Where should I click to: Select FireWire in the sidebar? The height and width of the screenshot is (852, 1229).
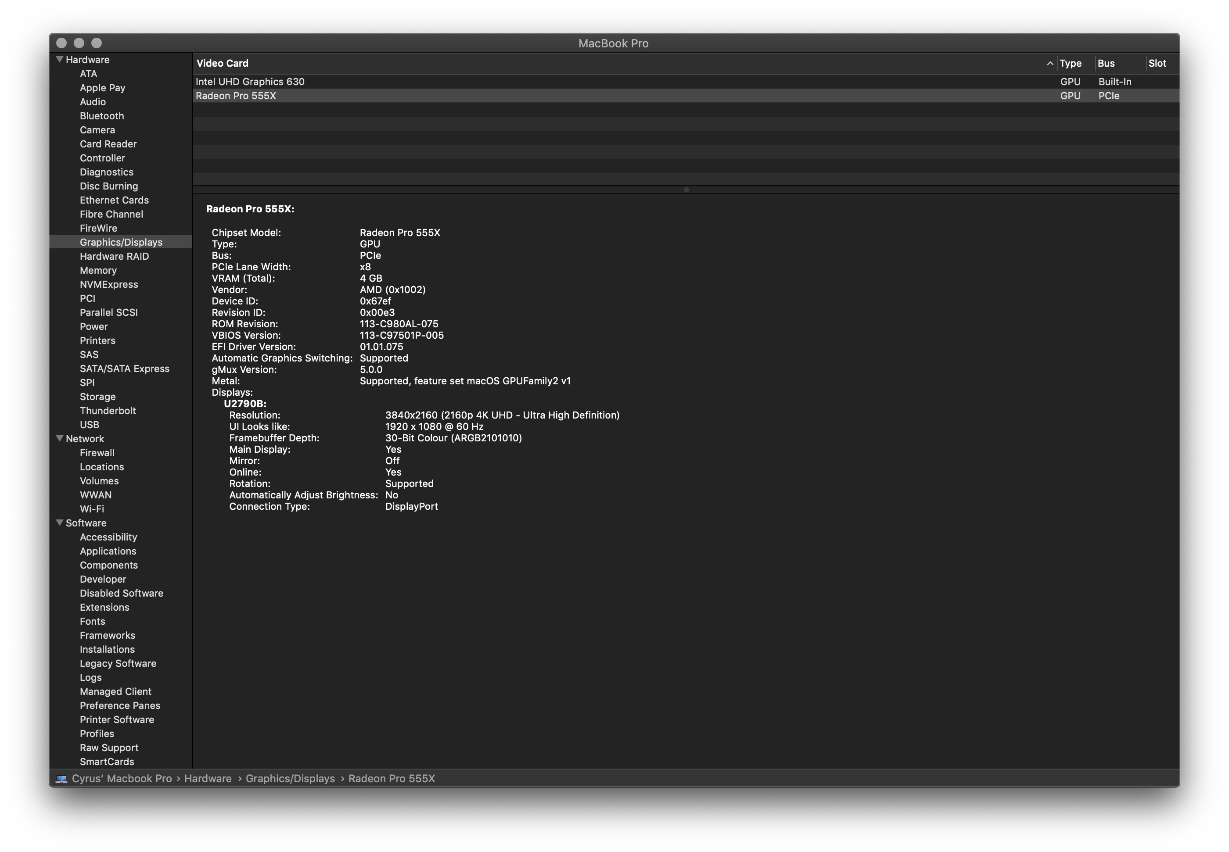pyautogui.click(x=98, y=228)
